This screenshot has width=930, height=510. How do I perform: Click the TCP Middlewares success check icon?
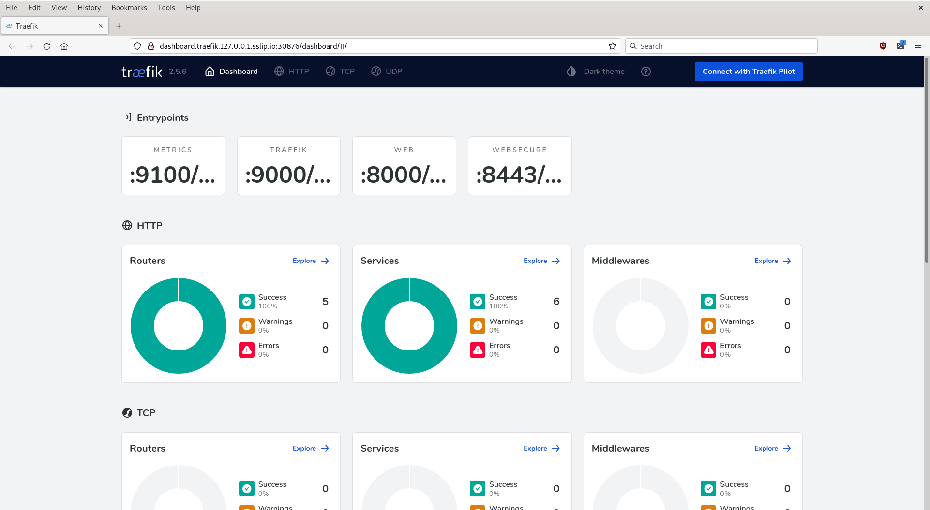point(708,489)
